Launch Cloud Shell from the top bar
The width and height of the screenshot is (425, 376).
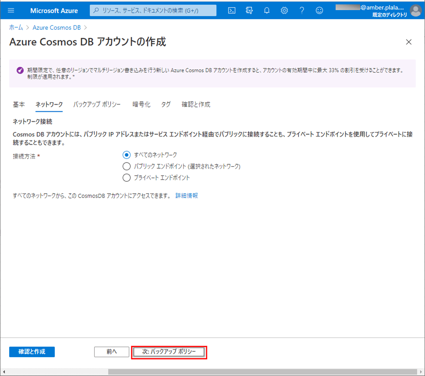[232, 11]
